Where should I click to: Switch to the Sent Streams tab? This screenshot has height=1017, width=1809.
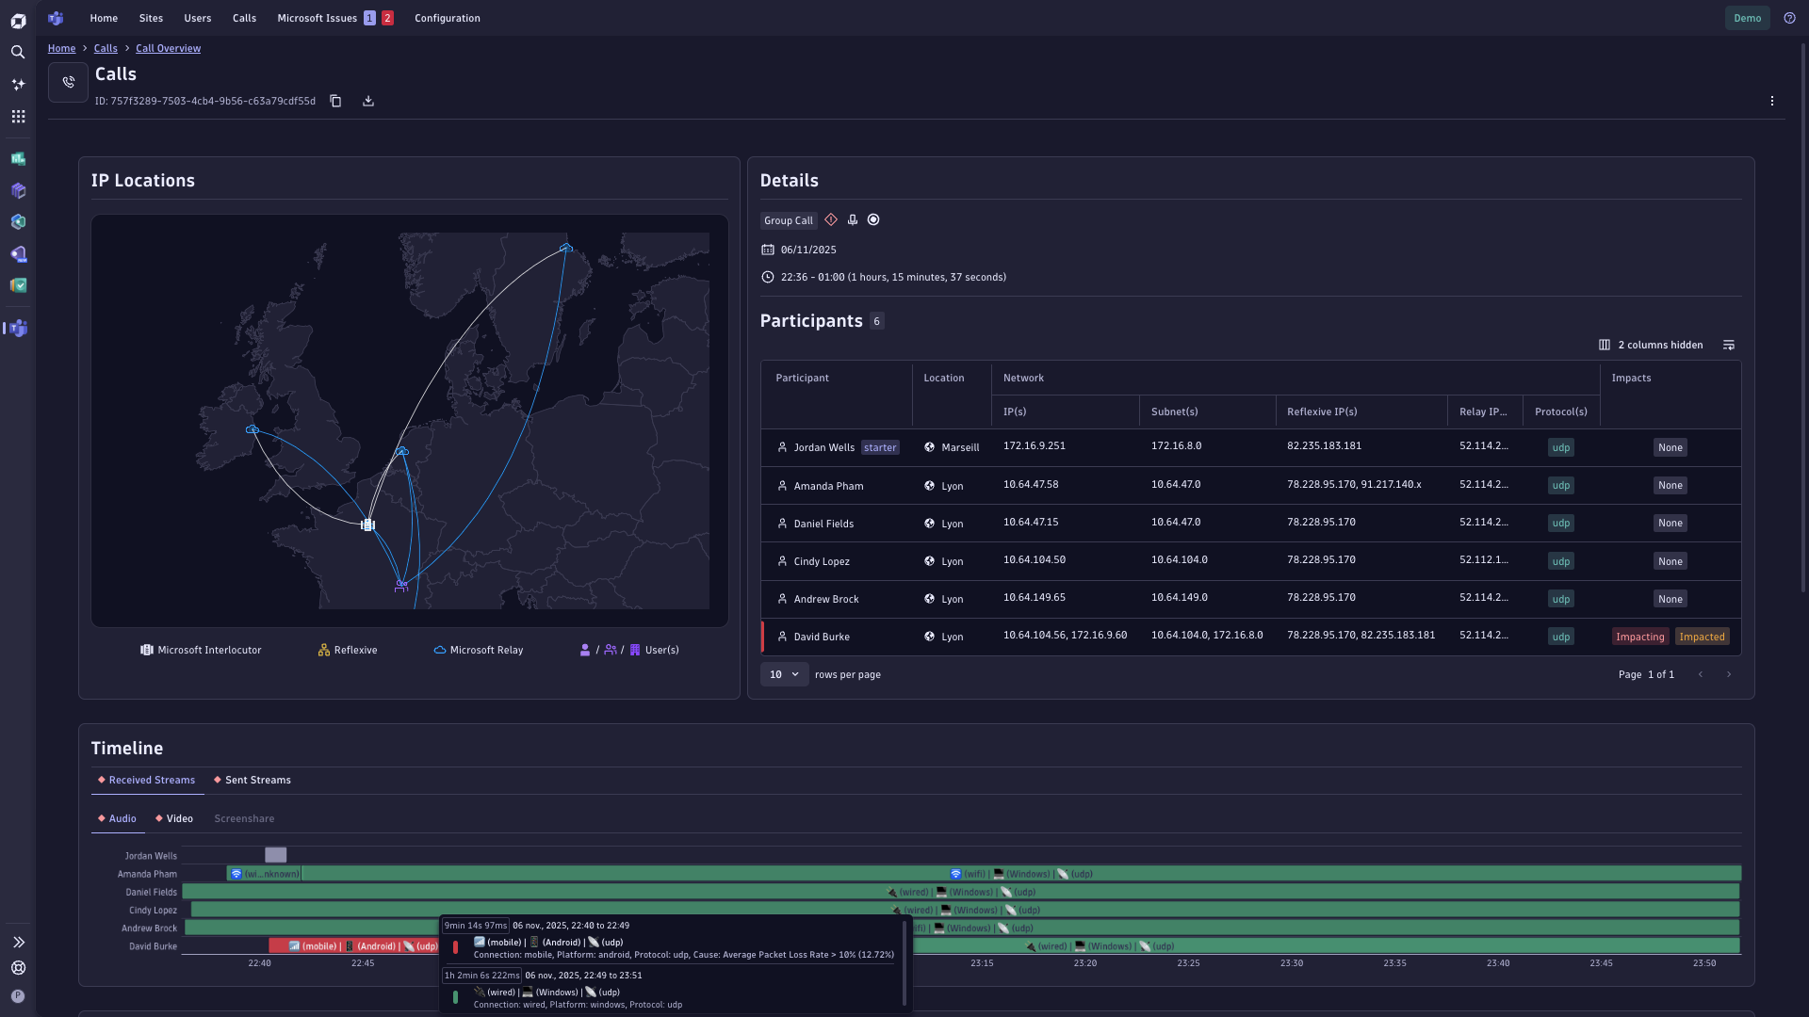(252, 780)
